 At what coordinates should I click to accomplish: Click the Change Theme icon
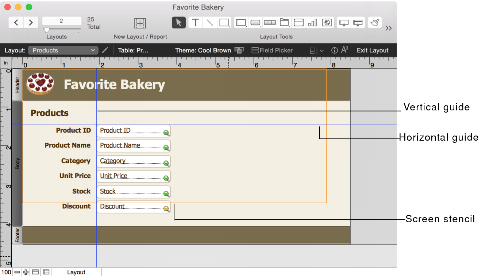click(239, 50)
